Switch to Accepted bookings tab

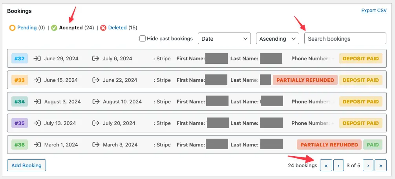coord(71,28)
